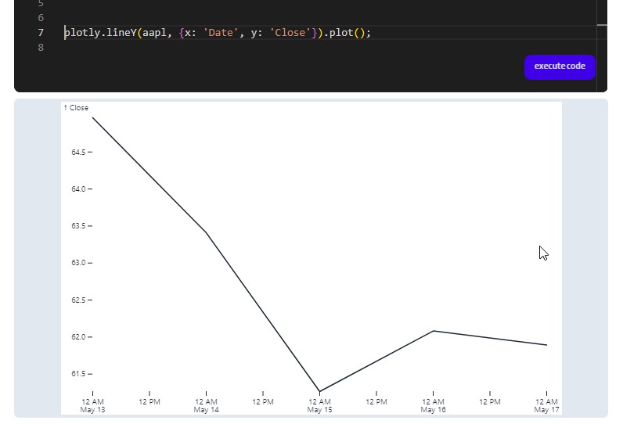
Task: Select line number 8 in the gutter
Action: (41, 48)
